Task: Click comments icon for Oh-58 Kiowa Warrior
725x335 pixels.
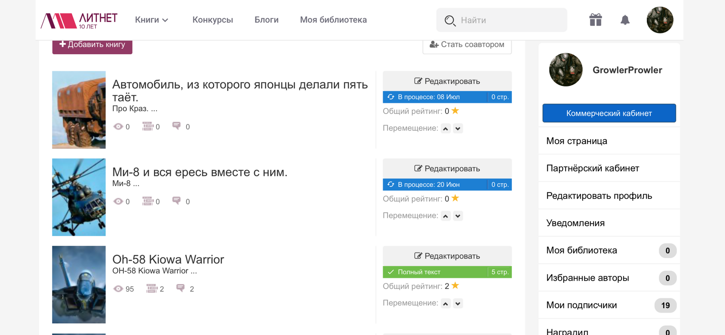Action: tap(181, 288)
